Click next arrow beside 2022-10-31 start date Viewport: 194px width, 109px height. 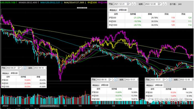coord(170,80)
